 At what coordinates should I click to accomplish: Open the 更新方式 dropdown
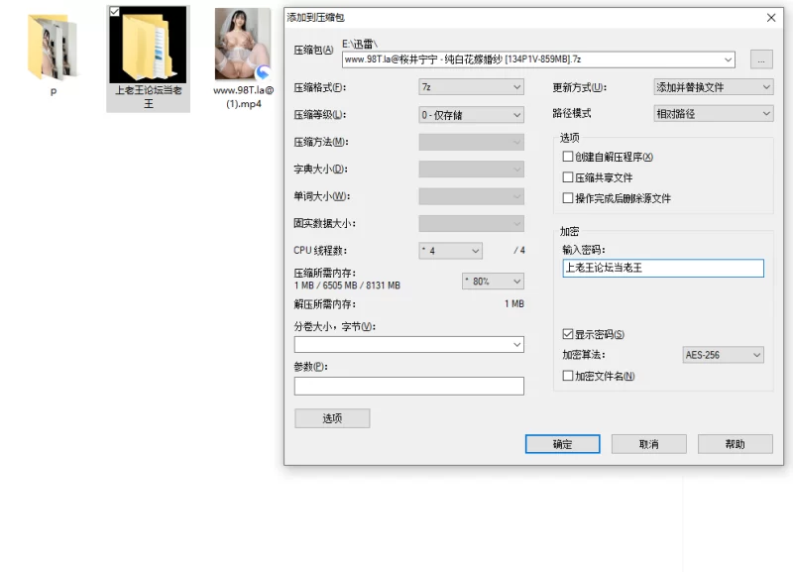coord(713,87)
